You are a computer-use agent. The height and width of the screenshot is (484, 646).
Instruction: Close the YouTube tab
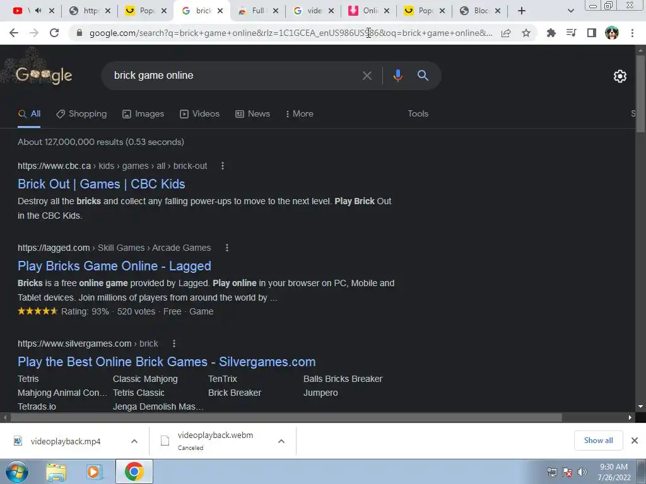click(52, 11)
